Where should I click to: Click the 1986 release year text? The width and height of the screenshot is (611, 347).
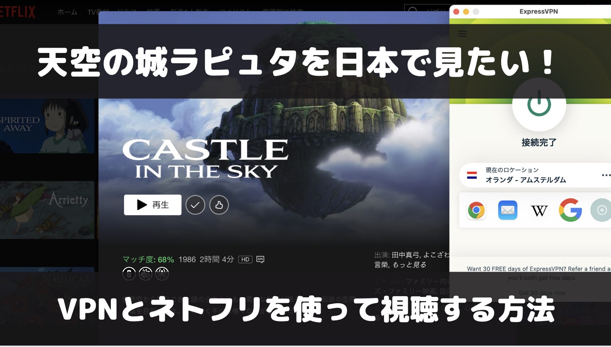point(187,260)
